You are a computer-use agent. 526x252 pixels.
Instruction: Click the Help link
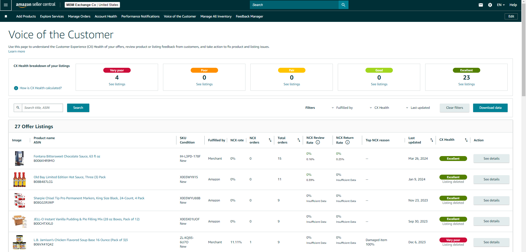click(513, 5)
